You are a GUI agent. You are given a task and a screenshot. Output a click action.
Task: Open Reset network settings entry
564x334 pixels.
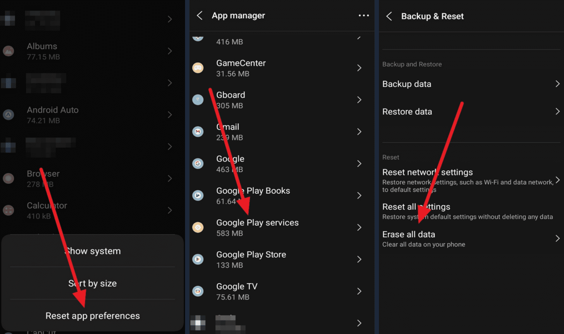pos(471,180)
